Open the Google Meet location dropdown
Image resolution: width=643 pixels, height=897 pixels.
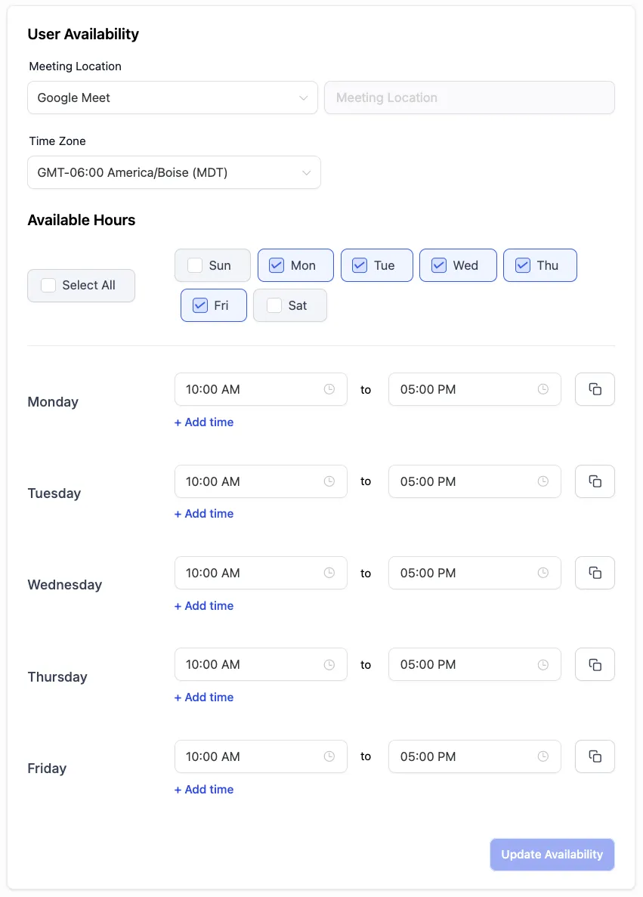tap(172, 97)
